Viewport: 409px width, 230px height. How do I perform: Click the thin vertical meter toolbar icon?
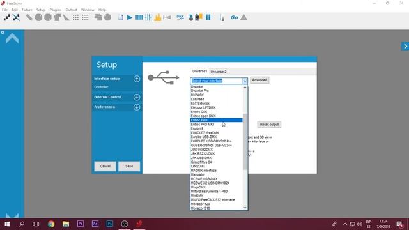[222, 17]
